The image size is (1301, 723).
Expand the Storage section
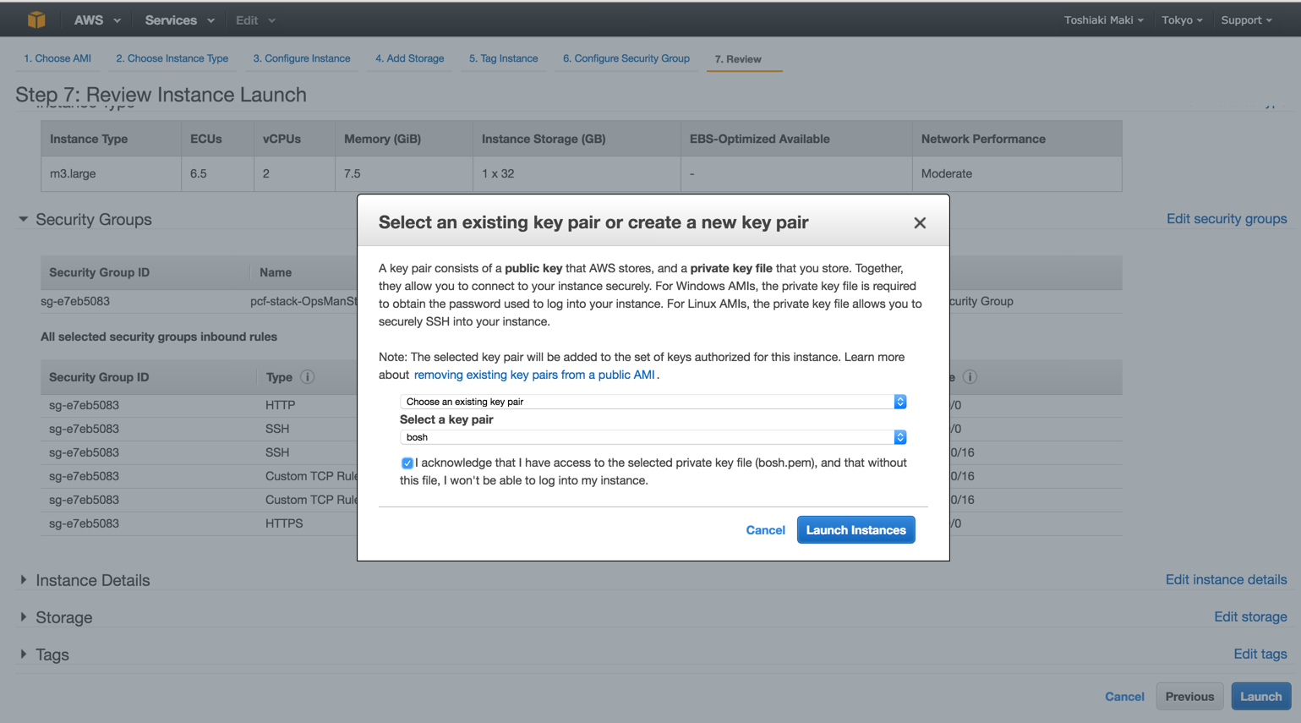coord(24,617)
